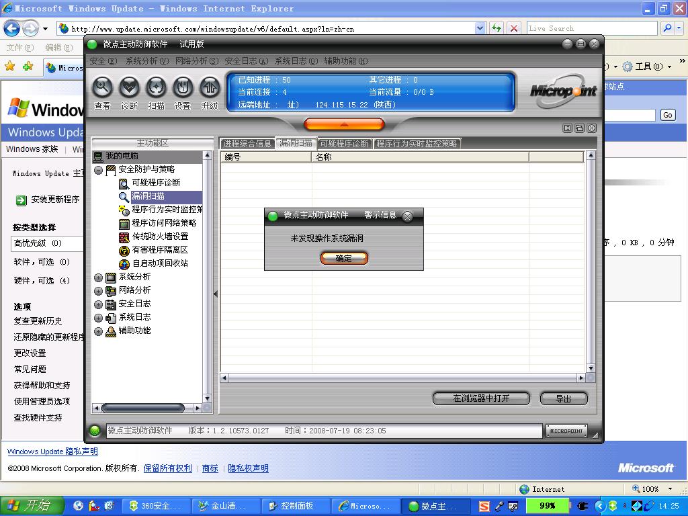Click the 名称 column header
This screenshot has width=688, height=516.
(421, 157)
